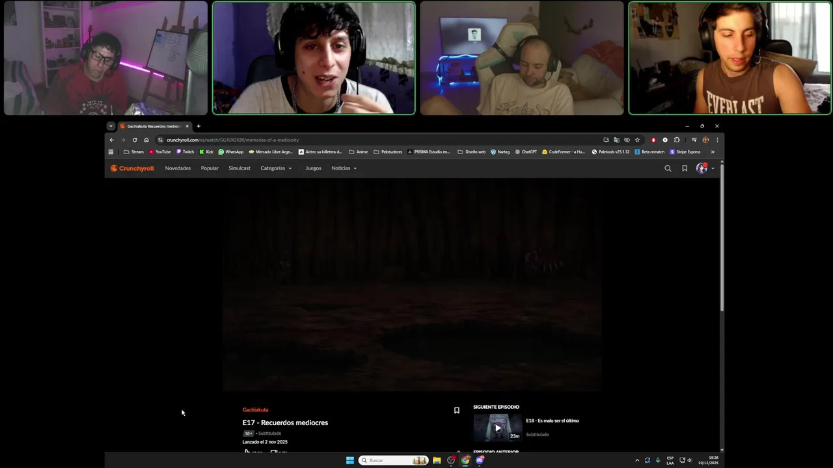Screen dimensions: 833x468
Task: Open the Diseño web bookmarks folder
Action: (x=471, y=152)
